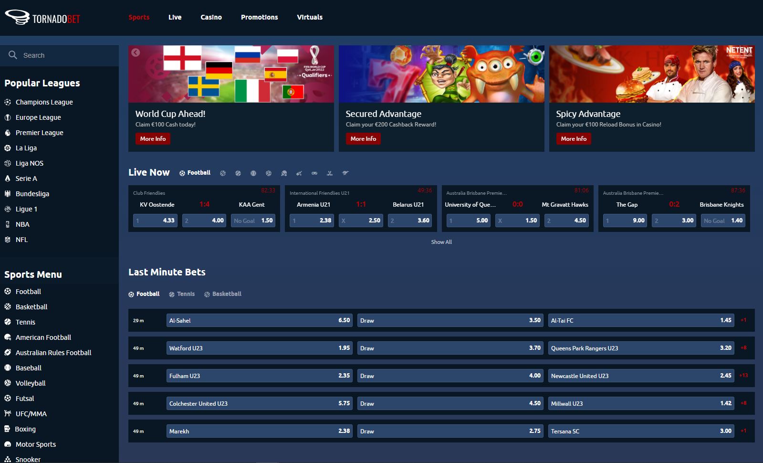
Task: Open Liga NOS in Popular Leagues
Action: click(30, 163)
